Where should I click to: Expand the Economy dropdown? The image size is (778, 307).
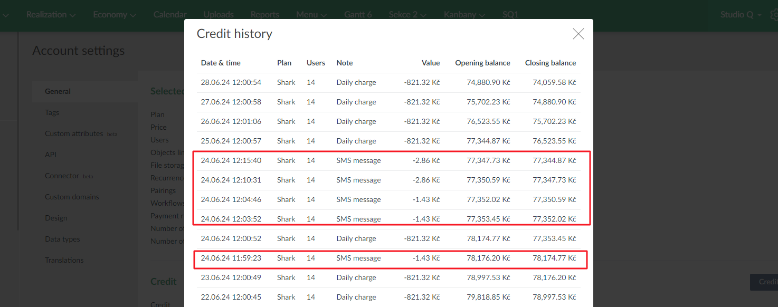click(115, 15)
